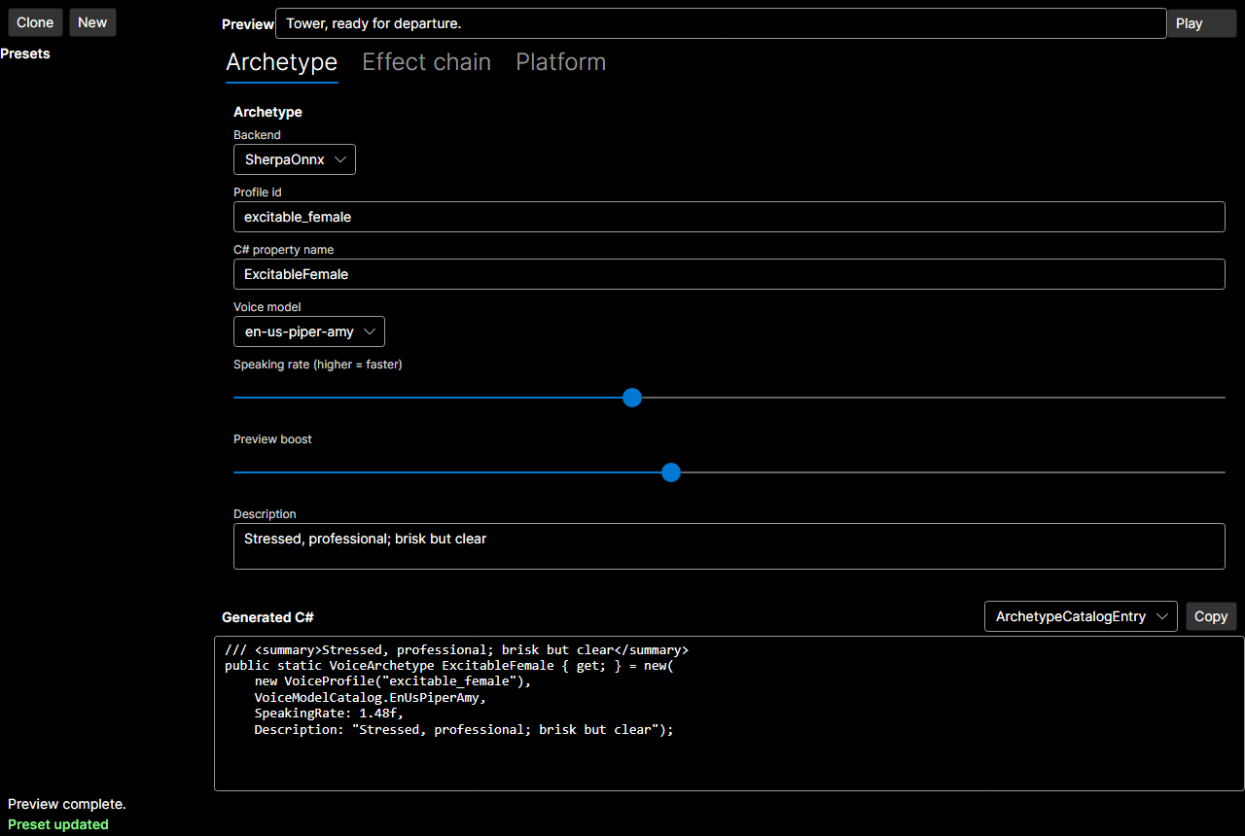Open the Effect chain tab
The width and height of the screenshot is (1245, 836).
coord(427,62)
